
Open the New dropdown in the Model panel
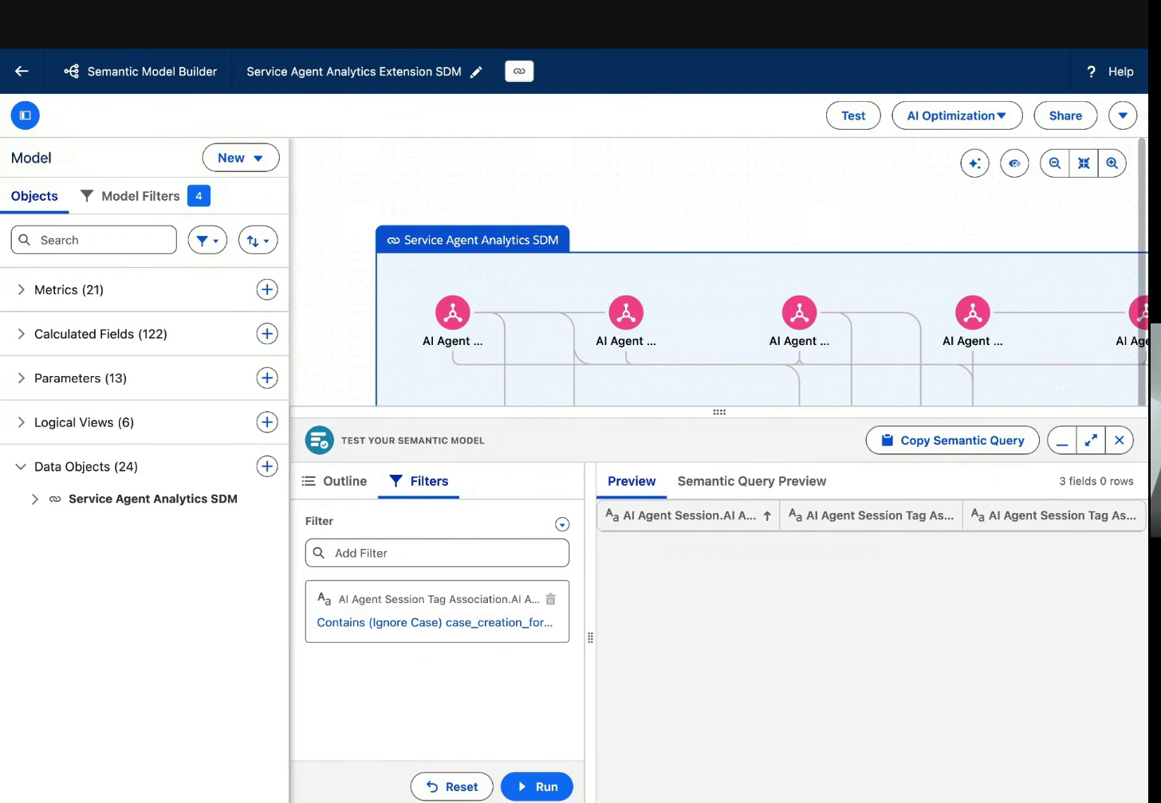(241, 158)
